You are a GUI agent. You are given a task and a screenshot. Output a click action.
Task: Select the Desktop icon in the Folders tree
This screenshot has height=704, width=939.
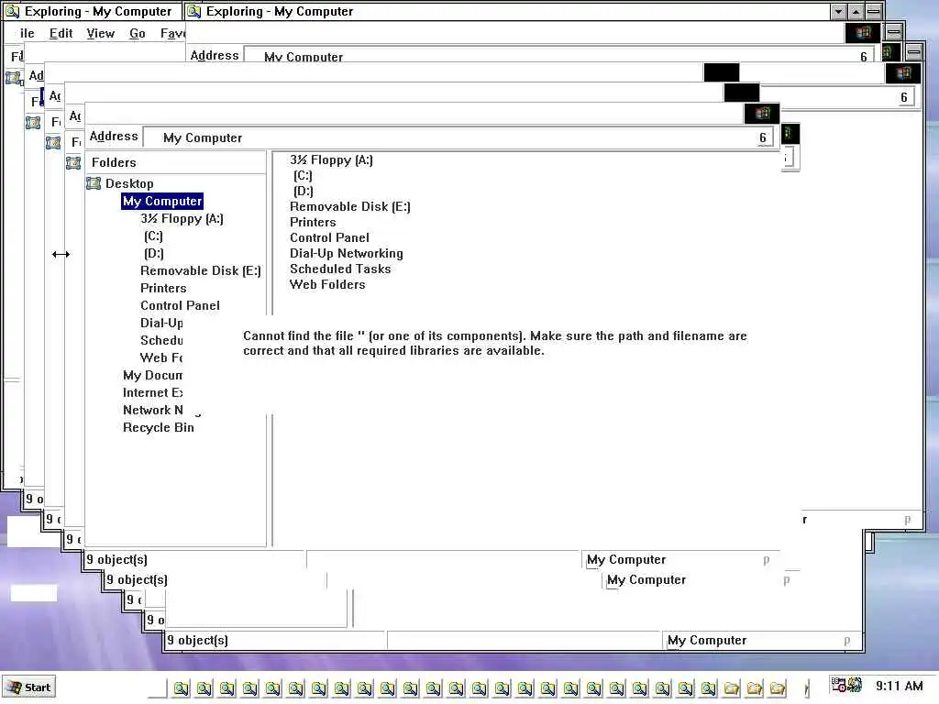coord(94,183)
